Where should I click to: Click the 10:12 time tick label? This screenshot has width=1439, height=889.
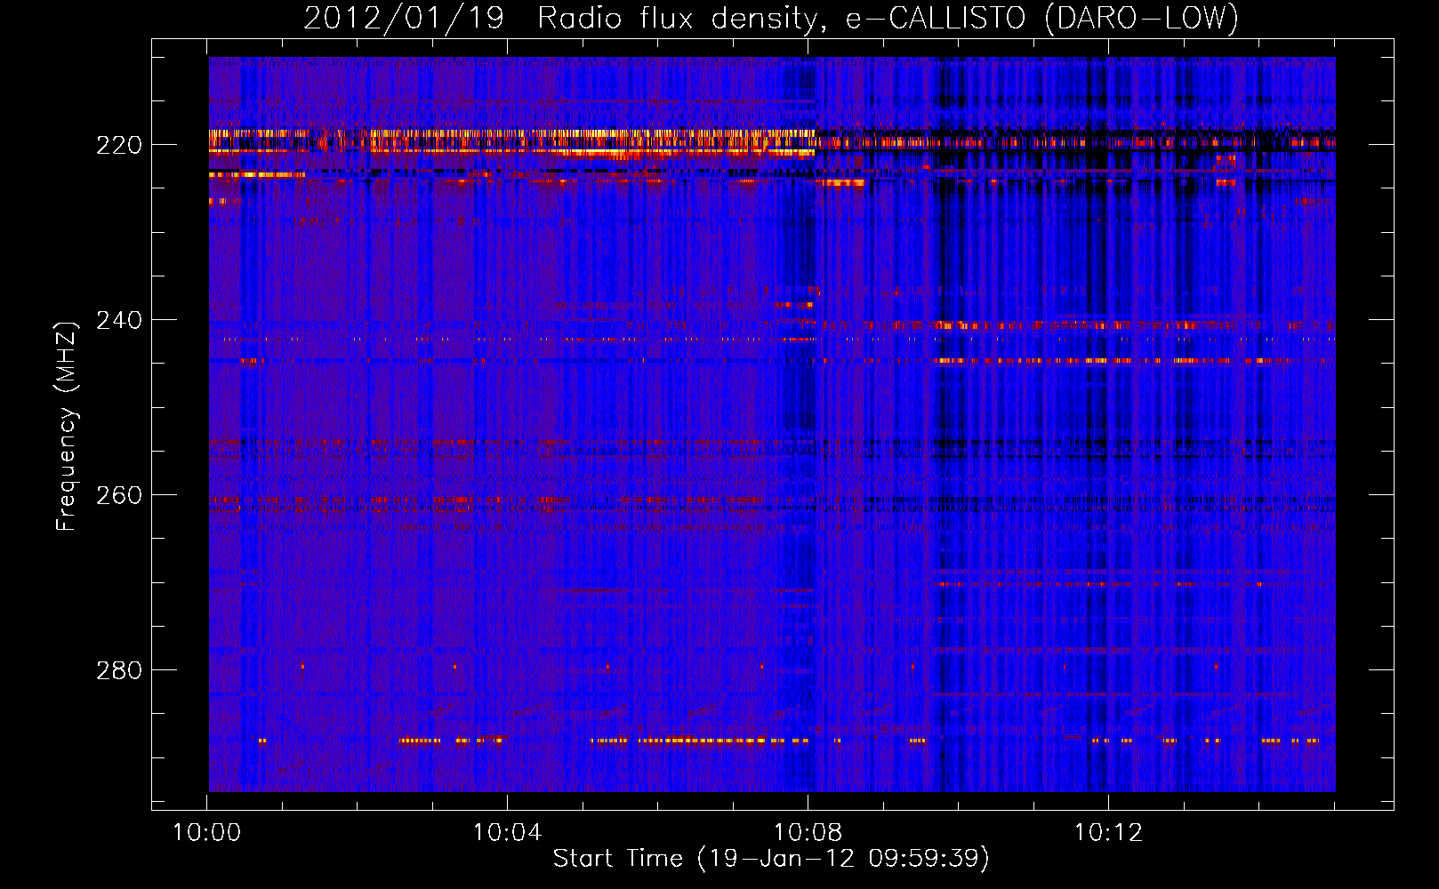(1108, 833)
